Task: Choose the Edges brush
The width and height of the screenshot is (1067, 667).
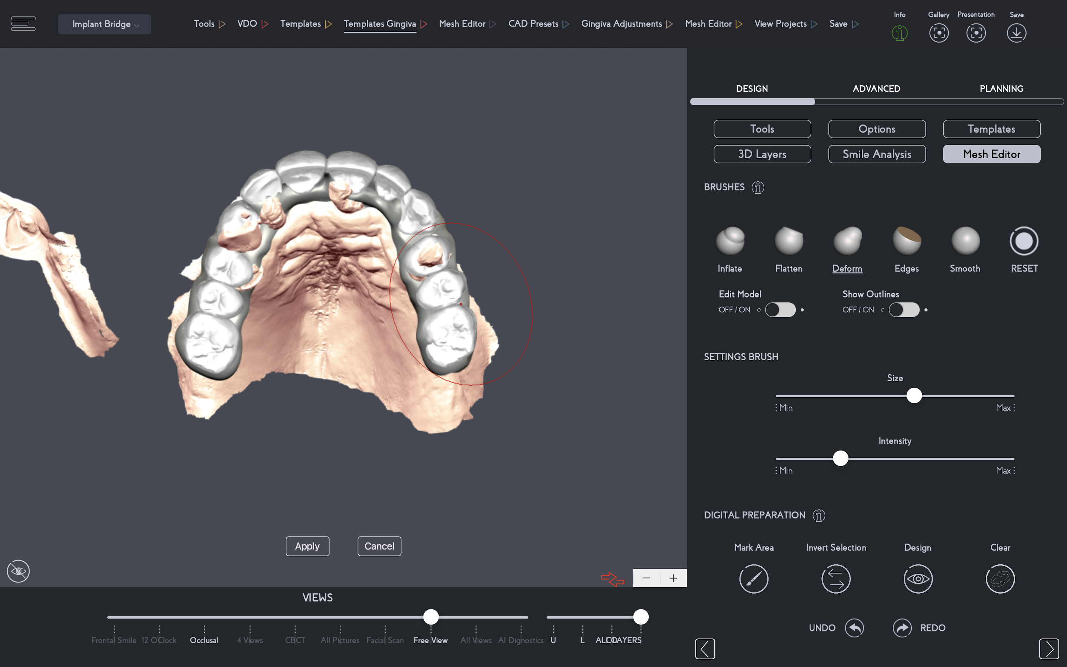Action: 907,241
